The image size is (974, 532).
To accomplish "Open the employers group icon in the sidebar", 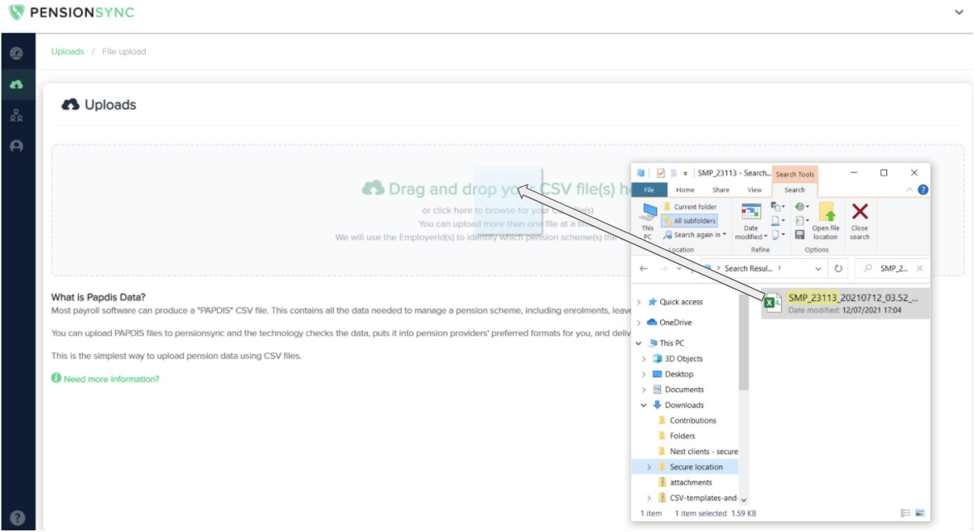I will click(17, 116).
